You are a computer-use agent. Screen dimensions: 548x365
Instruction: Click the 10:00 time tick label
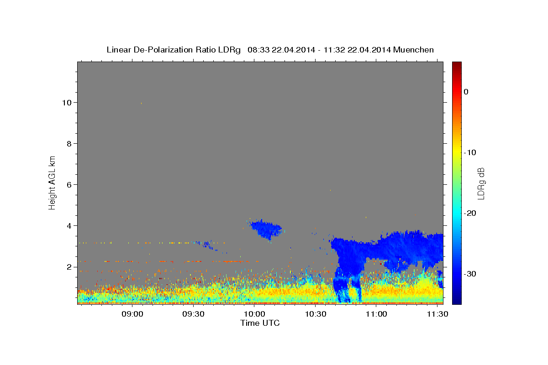pos(255,314)
